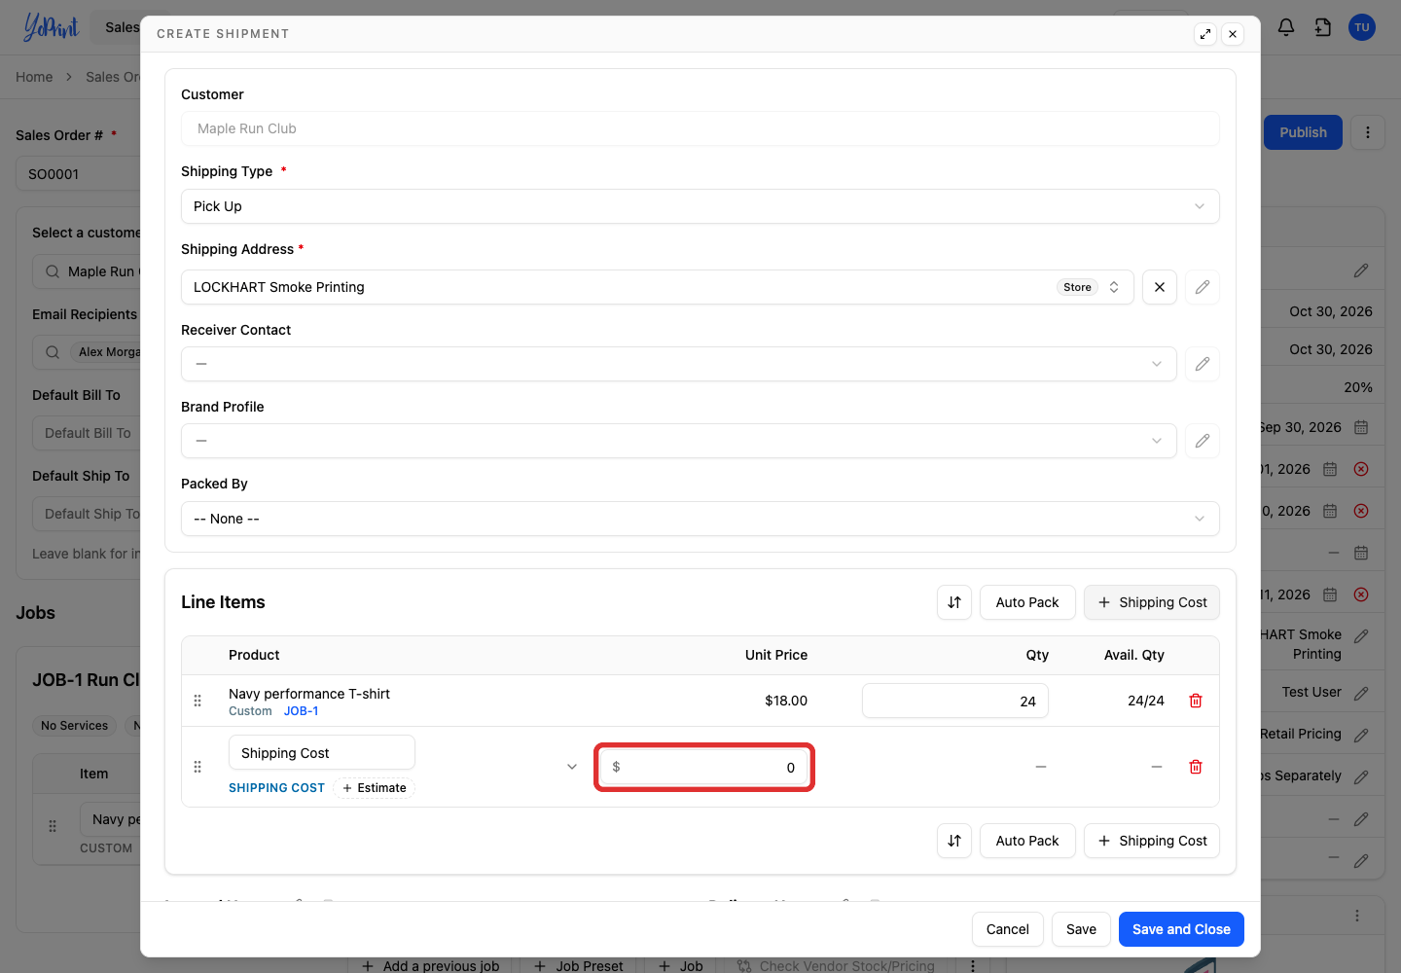Viewport: 1401px width, 973px height.
Task: Open the JOB-1 link under Navy T-shirt
Action: (302, 711)
